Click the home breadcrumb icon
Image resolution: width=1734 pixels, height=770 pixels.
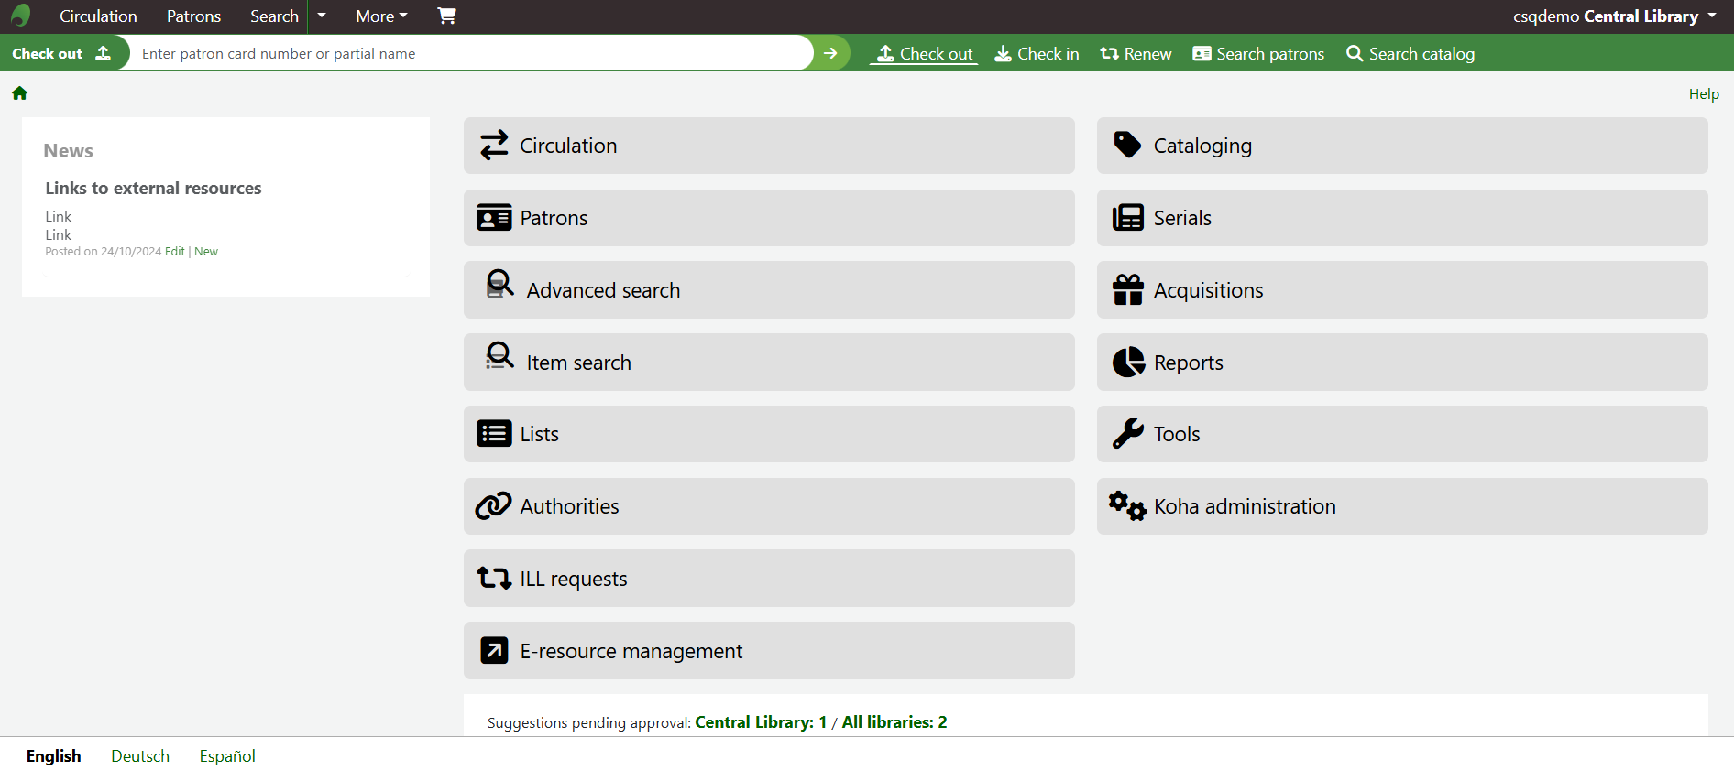(x=19, y=93)
